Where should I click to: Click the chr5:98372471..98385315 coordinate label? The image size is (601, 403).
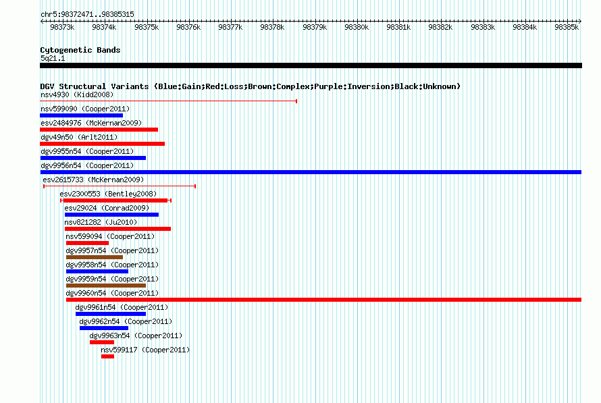click(87, 15)
